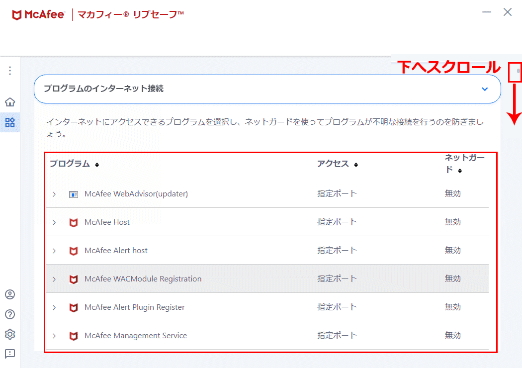This screenshot has height=368, width=522.
Task: Sort the table by プログラム column arrows
Action: point(97,165)
